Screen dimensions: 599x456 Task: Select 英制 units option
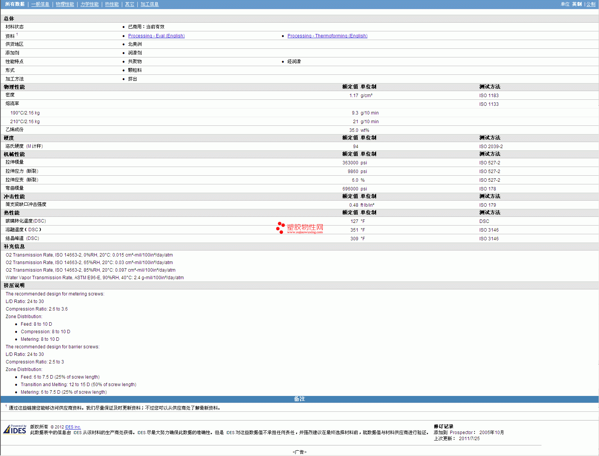coord(577,4)
